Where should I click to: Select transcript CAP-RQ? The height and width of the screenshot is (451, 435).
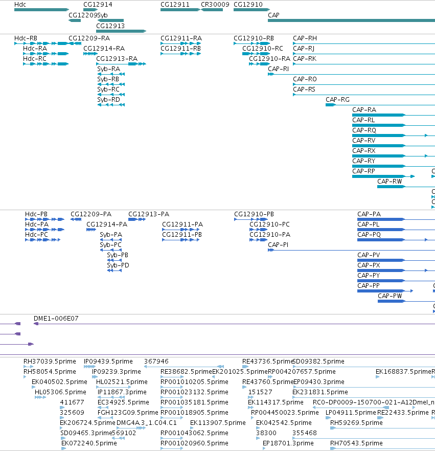coord(394,136)
